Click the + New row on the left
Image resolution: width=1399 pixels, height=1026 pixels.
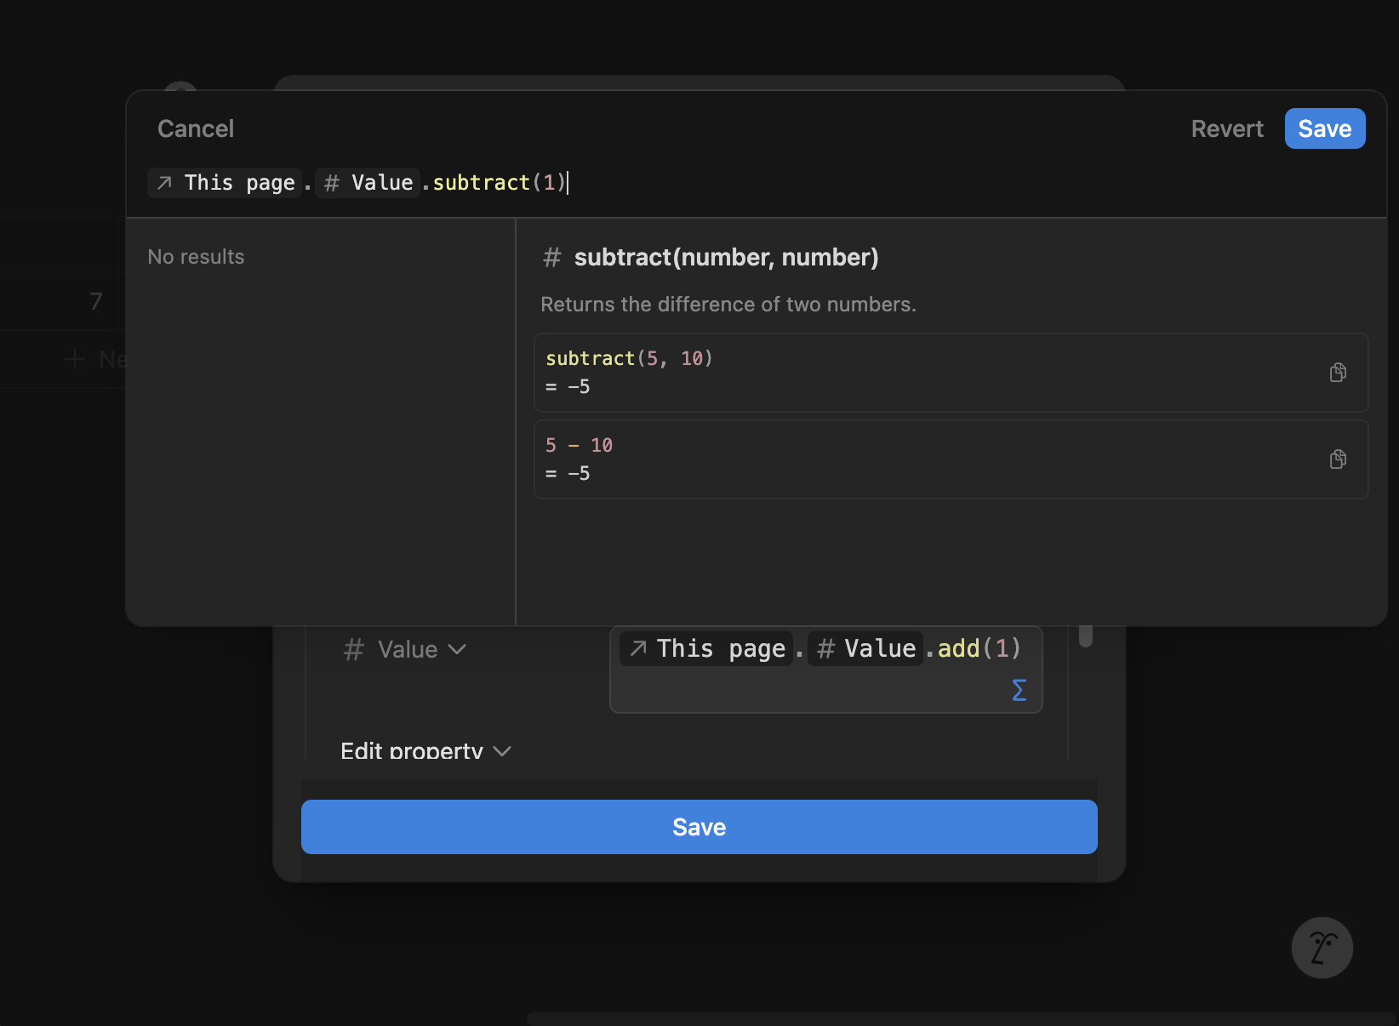pos(94,358)
